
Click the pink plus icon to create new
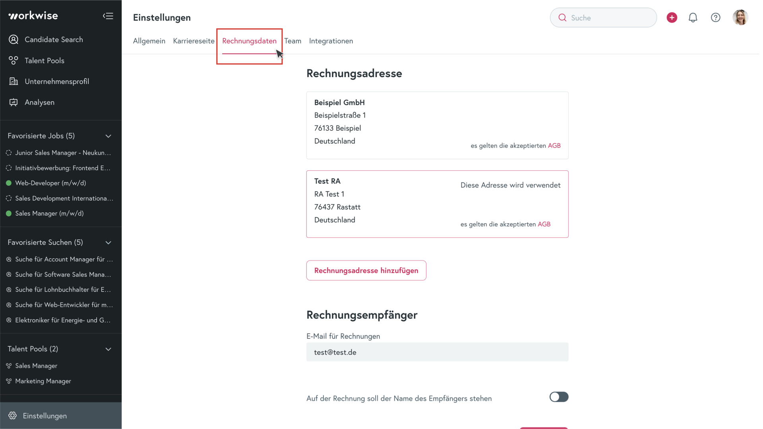(672, 17)
